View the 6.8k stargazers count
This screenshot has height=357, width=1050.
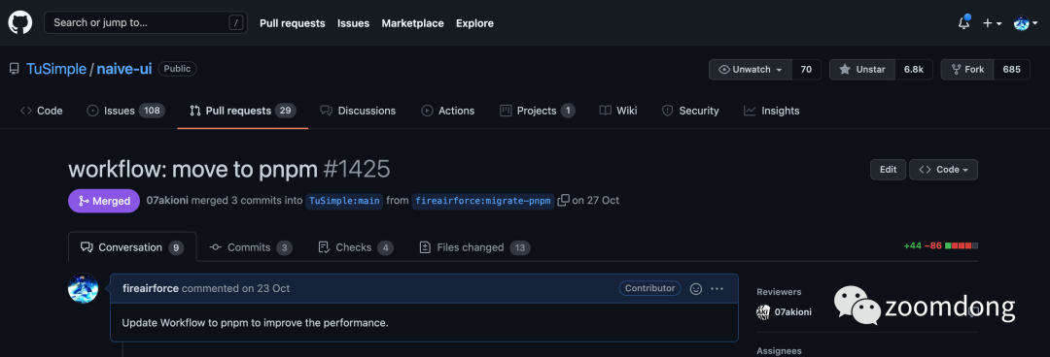coord(913,70)
